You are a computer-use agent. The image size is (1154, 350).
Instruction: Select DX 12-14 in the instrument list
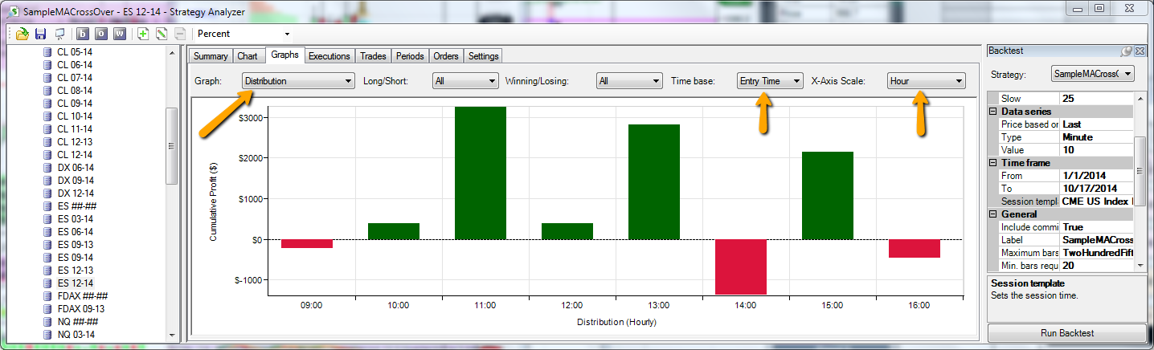[x=75, y=193]
